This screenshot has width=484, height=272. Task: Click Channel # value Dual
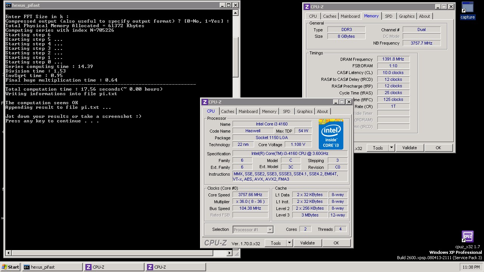pos(421,29)
